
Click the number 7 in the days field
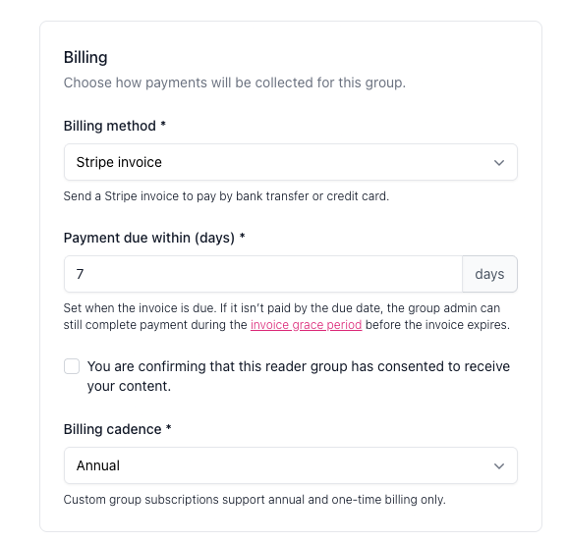[80, 274]
